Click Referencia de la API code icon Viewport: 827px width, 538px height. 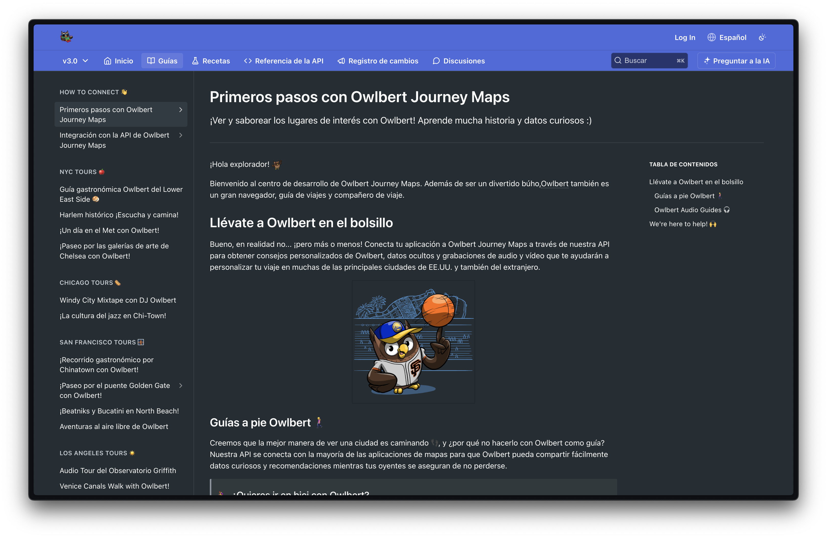(x=248, y=61)
